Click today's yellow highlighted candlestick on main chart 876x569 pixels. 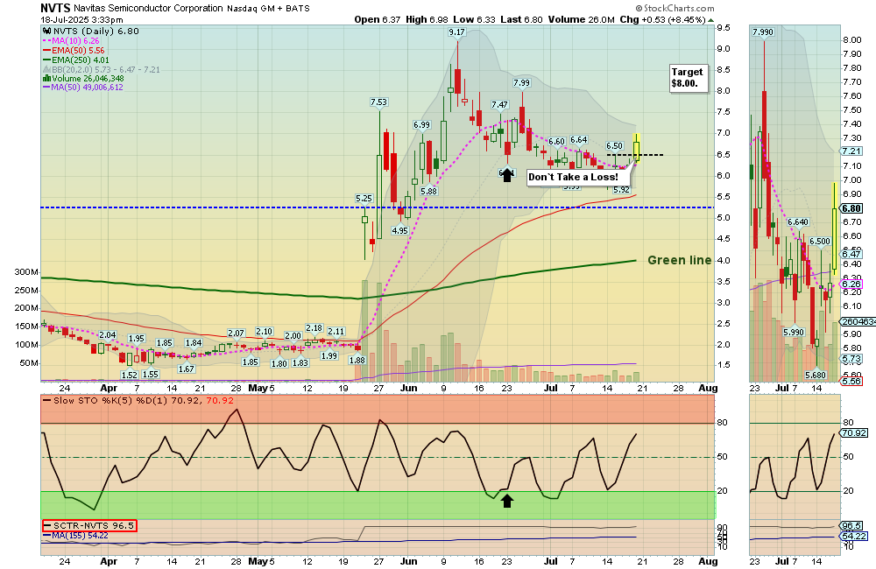click(636, 149)
